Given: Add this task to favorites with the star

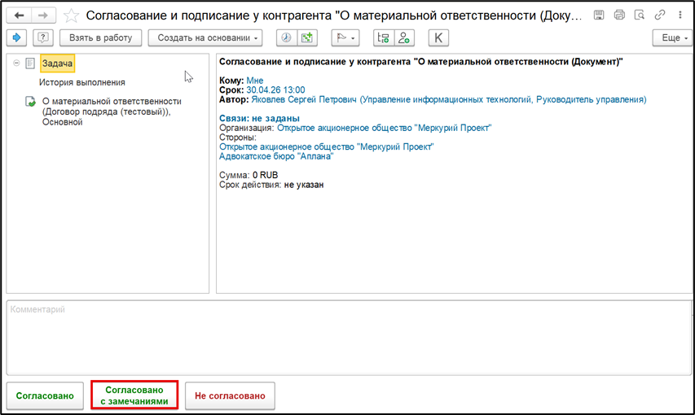Looking at the screenshot, I should click(x=71, y=15).
